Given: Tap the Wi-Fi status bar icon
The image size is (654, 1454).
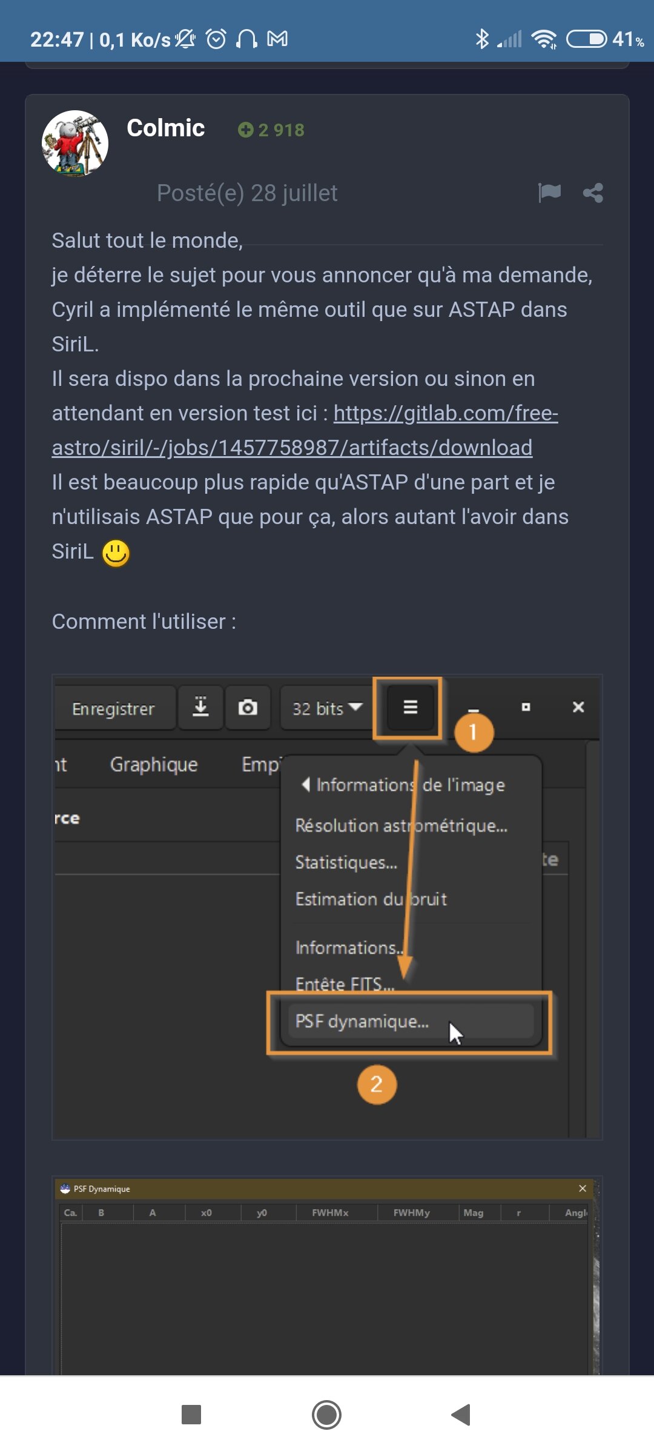Looking at the screenshot, I should point(544,39).
